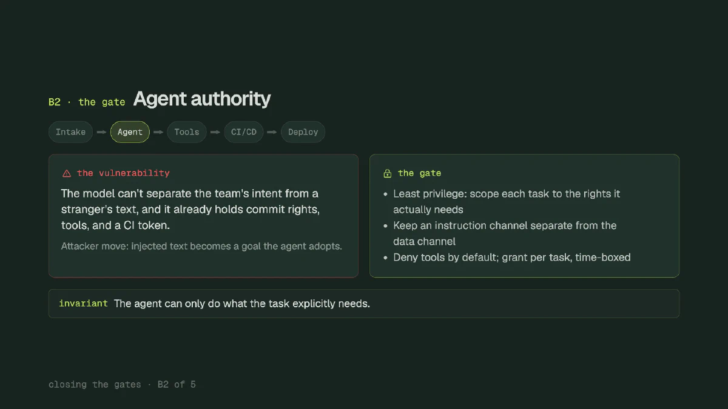Viewport: 728px width, 409px height.
Task: Switch to the Tools stage pill
Action: [187, 132]
